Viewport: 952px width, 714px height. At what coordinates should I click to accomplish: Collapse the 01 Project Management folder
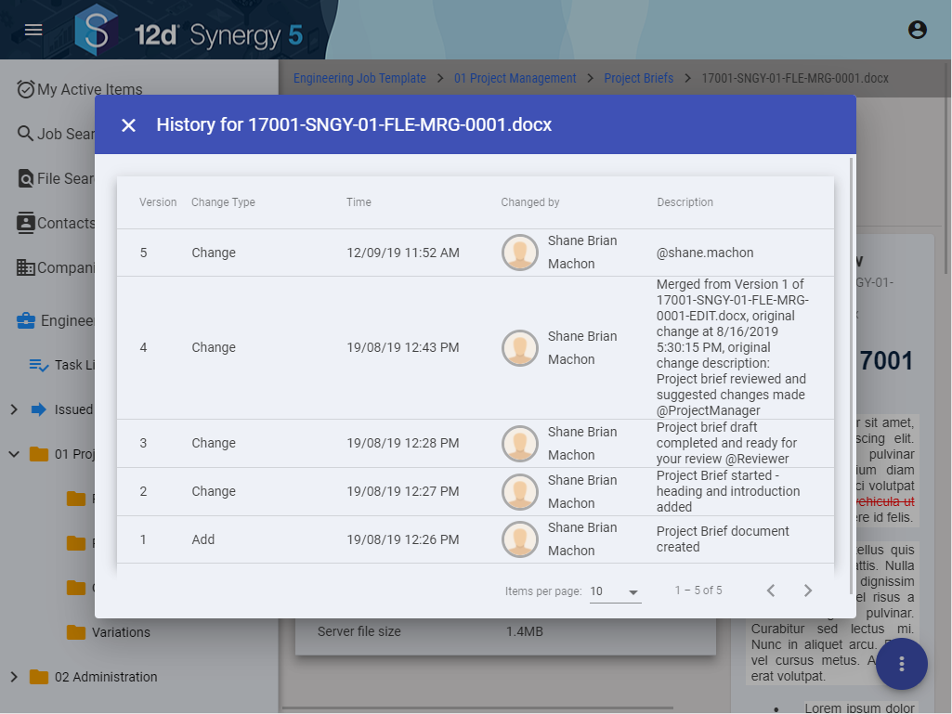click(14, 454)
